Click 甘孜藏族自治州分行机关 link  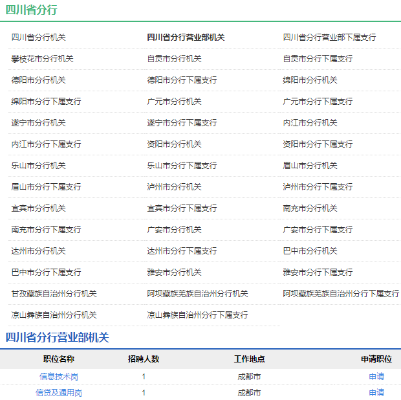point(54,294)
